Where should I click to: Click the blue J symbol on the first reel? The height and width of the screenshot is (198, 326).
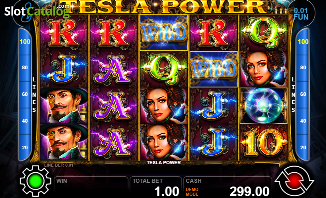(64, 69)
